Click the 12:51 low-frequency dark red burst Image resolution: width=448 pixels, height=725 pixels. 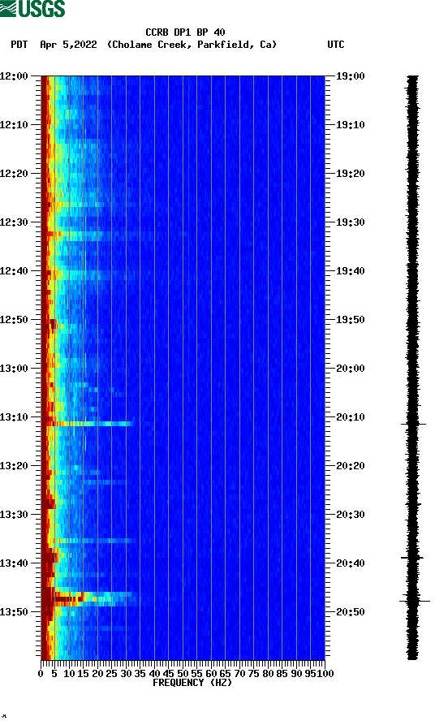click(x=53, y=324)
